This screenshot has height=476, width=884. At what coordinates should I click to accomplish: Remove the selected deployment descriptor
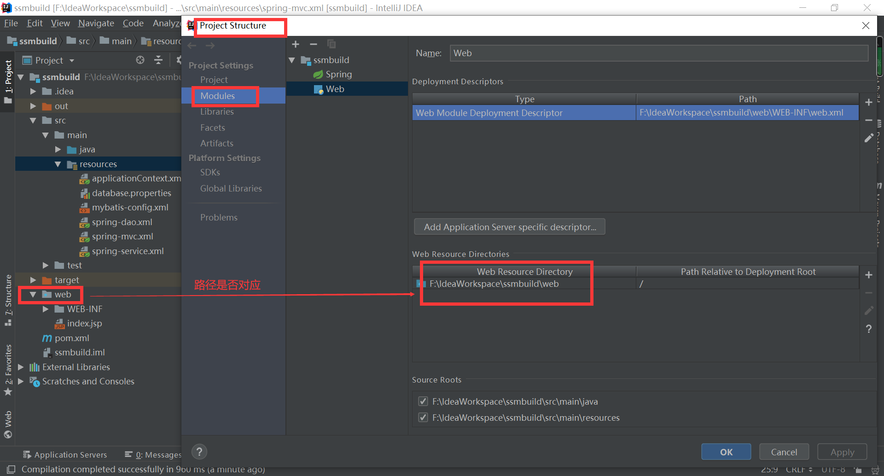click(x=869, y=120)
